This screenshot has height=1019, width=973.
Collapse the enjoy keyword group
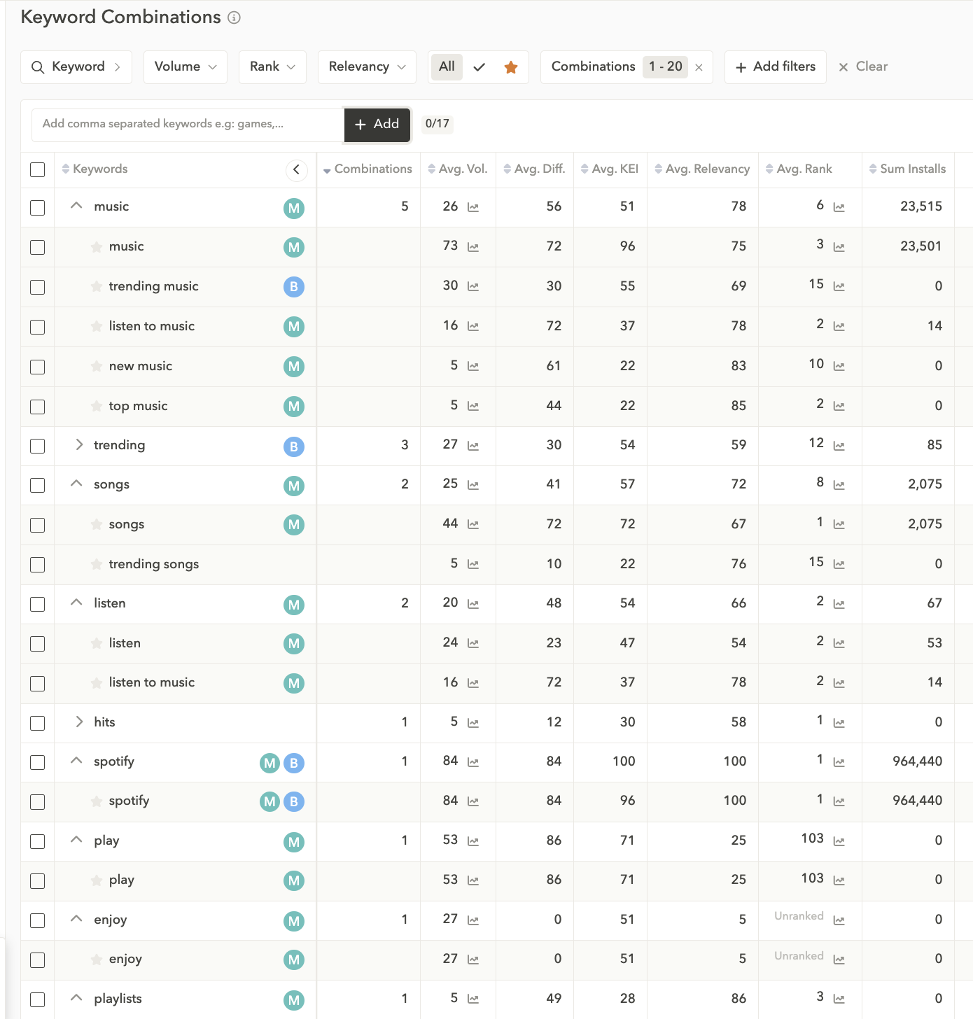point(77,919)
